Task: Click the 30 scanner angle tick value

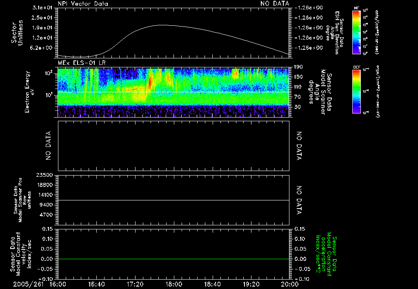Action: coord(298,107)
